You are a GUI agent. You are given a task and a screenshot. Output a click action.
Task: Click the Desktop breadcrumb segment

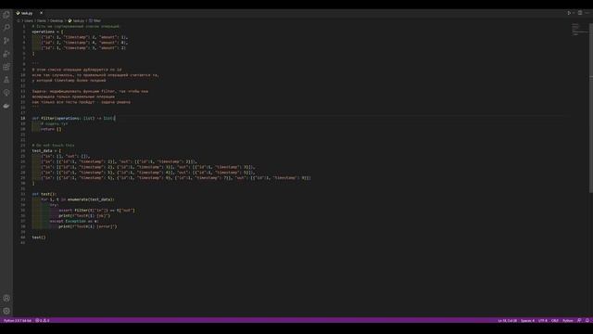click(57, 20)
